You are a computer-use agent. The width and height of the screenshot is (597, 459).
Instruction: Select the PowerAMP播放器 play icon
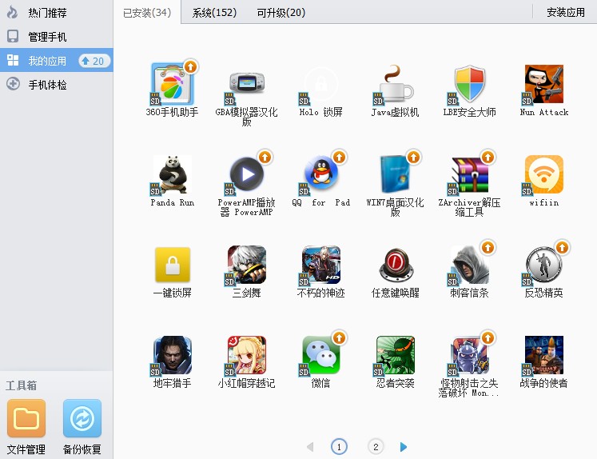tap(247, 174)
